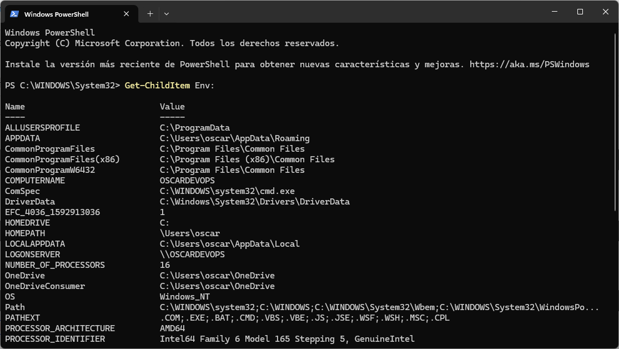Select the LOGONSERVER variable name
The image size is (619, 349).
click(32, 255)
